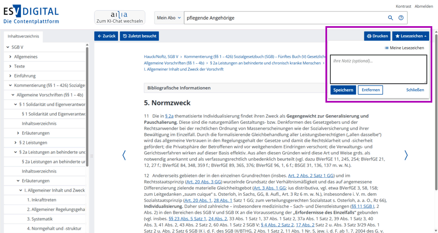This screenshot has height=233, width=438.
Task: Expand the § 2 Leistungen node
Action: tap(16, 143)
